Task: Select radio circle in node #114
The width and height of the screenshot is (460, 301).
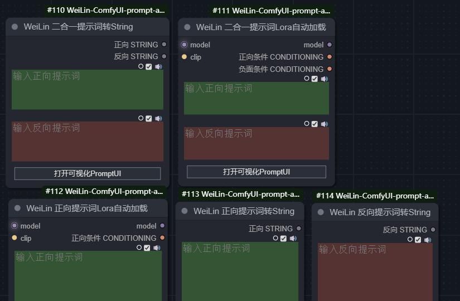Action: [x=410, y=239]
